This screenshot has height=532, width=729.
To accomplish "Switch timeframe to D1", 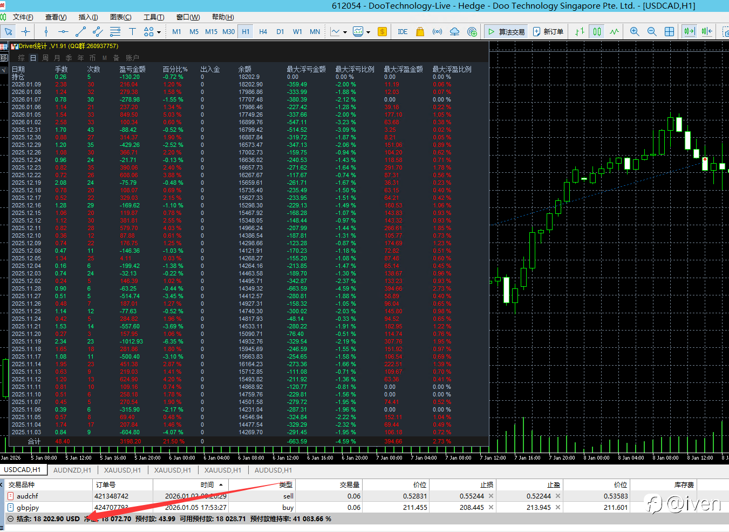I will [x=280, y=31].
